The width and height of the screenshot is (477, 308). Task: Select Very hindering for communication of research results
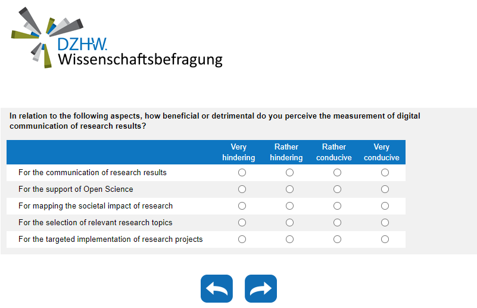(242, 173)
